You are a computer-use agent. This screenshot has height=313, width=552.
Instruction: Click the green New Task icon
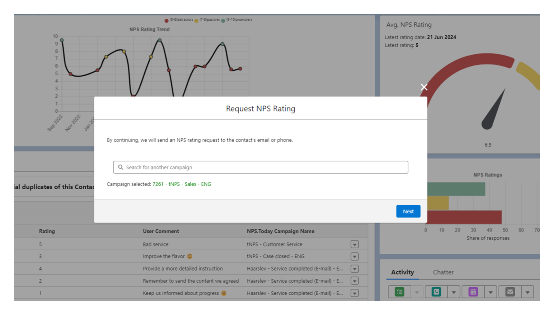click(x=399, y=292)
